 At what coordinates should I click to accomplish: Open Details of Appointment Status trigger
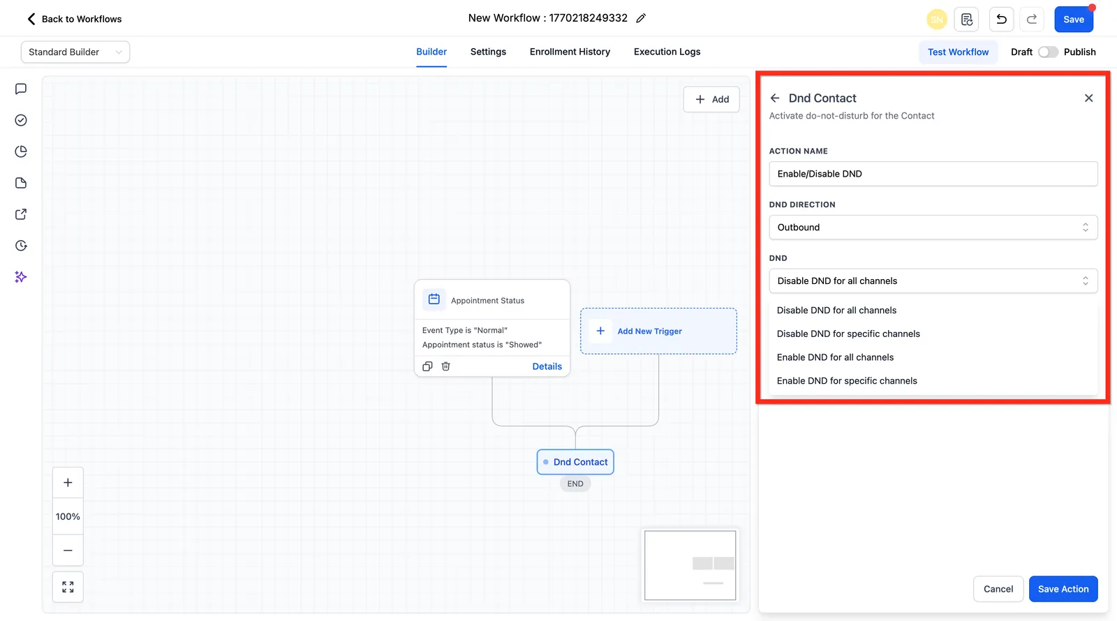[x=547, y=366]
